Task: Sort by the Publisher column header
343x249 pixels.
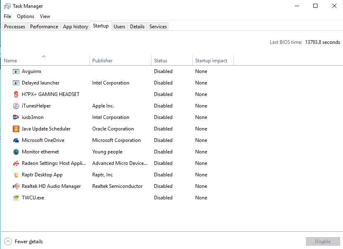Action: [120, 61]
